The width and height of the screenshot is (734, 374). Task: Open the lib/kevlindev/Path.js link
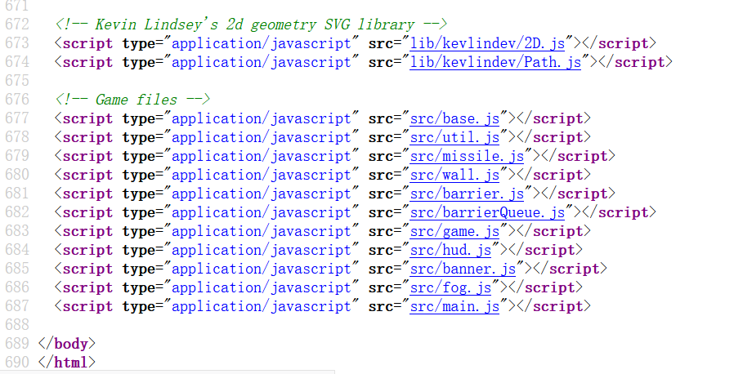click(495, 62)
